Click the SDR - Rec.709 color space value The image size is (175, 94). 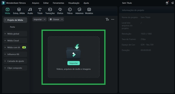pyautogui.click(x=147, y=45)
